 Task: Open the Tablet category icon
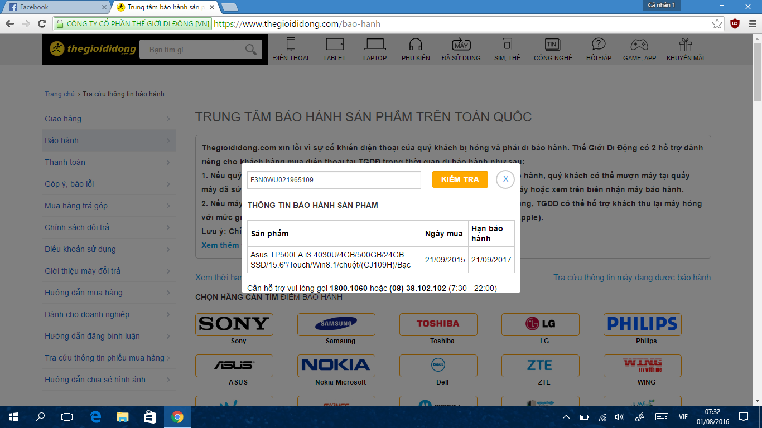click(x=334, y=45)
